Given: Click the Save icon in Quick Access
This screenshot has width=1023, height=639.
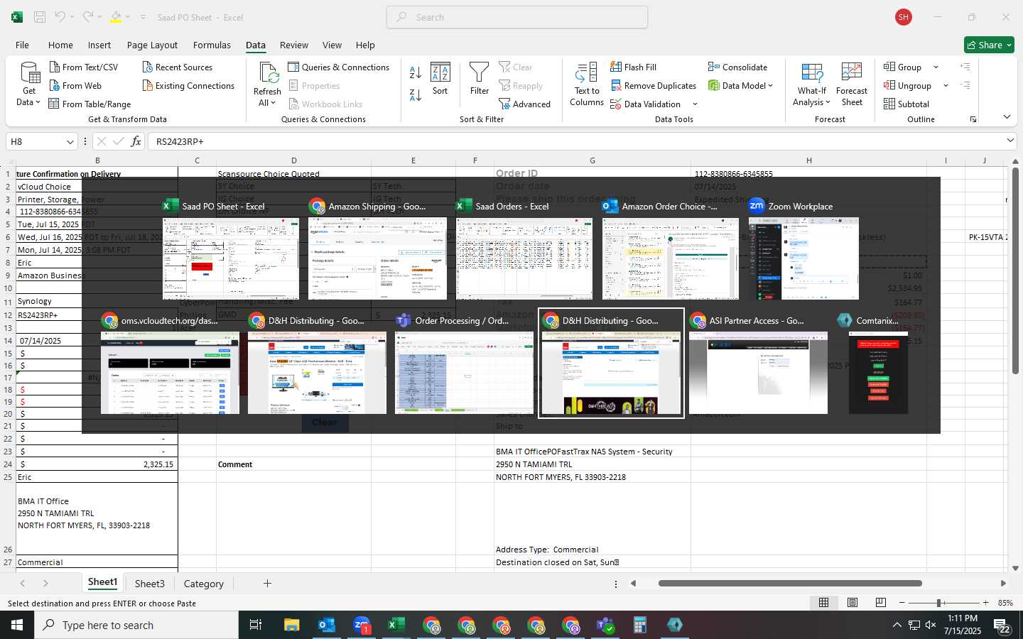Looking at the screenshot, I should 40,17.
